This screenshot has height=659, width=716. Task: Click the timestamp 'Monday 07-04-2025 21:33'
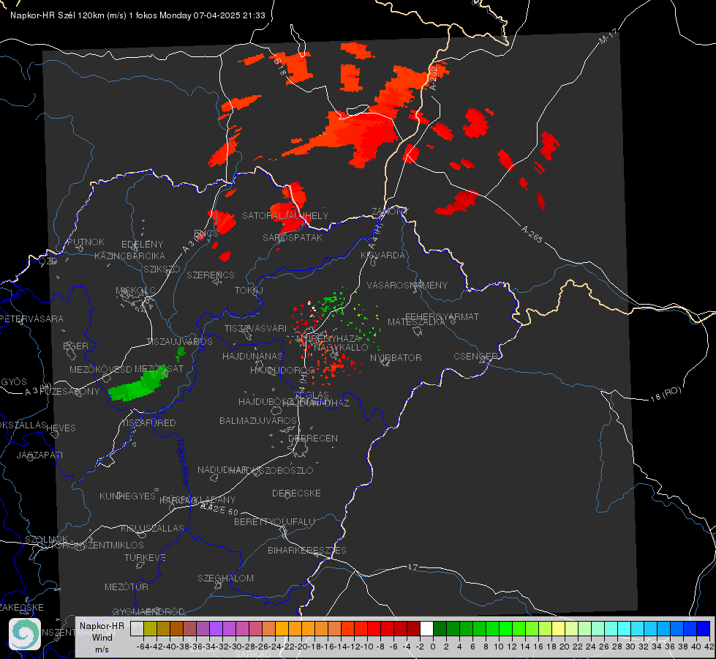pyautogui.click(x=212, y=15)
